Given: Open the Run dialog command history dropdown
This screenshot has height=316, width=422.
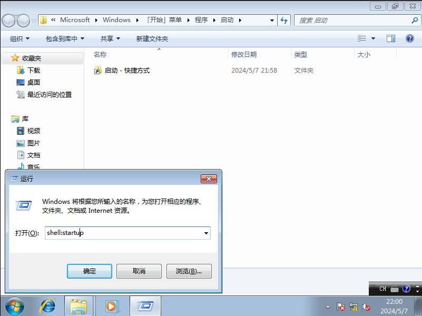Looking at the screenshot, I should point(206,233).
